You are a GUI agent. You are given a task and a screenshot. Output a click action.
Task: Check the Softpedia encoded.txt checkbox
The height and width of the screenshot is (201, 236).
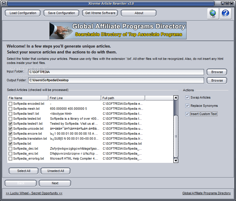(x=10, y=104)
